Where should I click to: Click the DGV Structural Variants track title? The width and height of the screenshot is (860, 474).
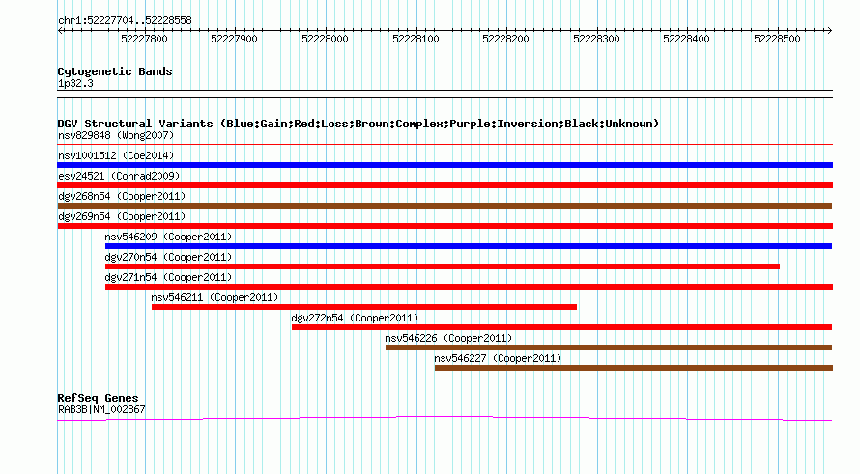tap(358, 124)
